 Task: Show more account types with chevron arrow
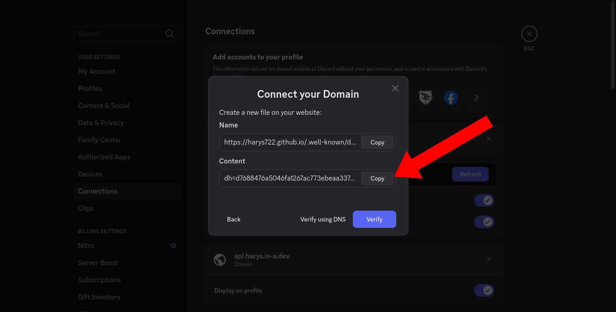(476, 98)
